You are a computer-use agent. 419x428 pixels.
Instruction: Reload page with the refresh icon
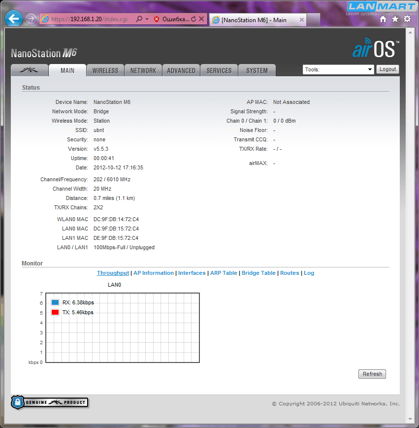tap(193, 19)
